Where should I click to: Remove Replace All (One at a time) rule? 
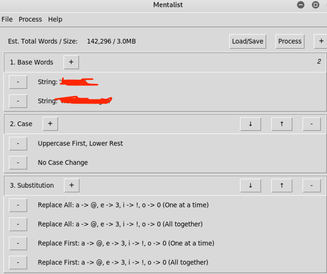click(x=18, y=205)
